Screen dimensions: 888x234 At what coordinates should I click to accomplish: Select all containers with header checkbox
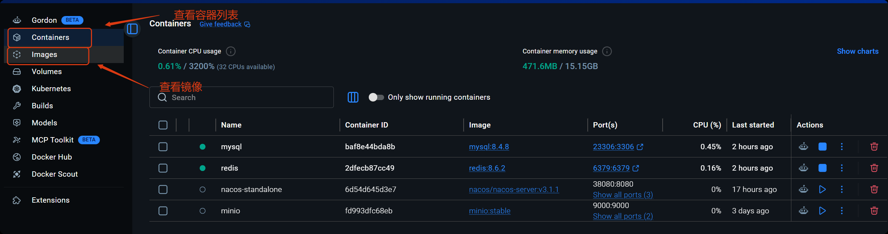tap(163, 125)
